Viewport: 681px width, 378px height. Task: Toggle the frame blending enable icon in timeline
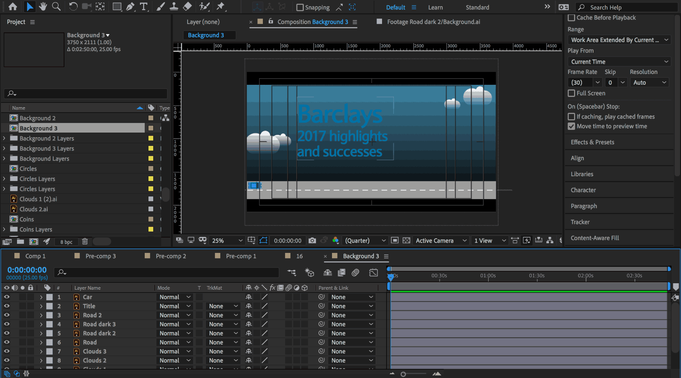(342, 272)
